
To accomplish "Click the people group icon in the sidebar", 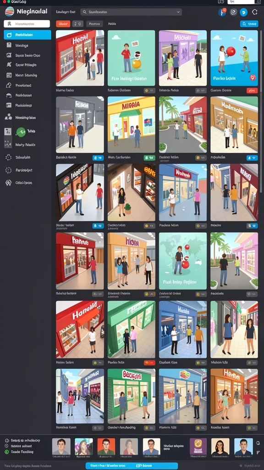I will [8, 117].
